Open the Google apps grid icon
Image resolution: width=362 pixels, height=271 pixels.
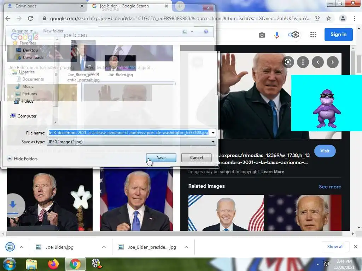pos(313,35)
